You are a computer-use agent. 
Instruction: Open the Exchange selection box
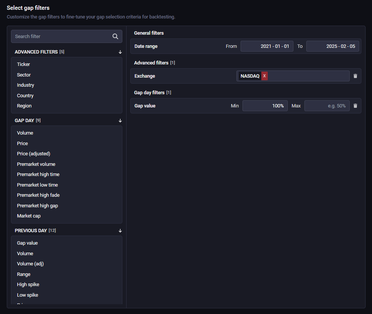tap(293, 76)
